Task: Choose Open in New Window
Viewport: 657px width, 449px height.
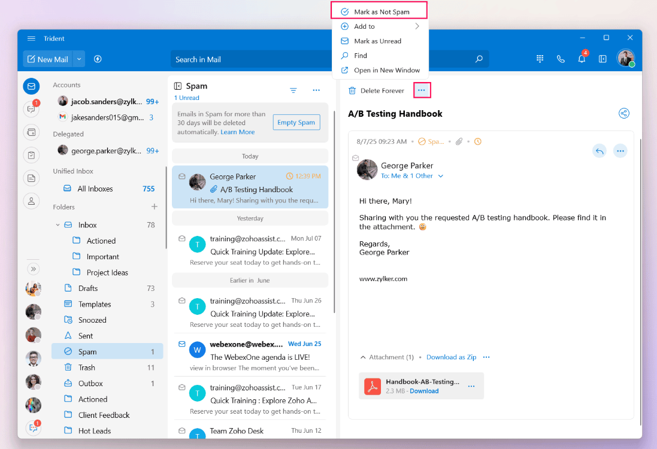Action: [x=380, y=71]
